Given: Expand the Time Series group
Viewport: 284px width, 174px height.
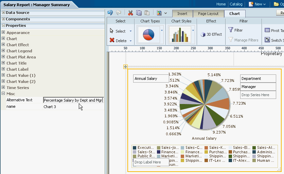Looking at the screenshot, I should pyautogui.click(x=3, y=87).
